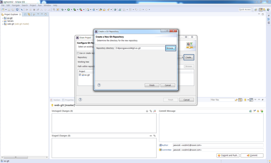
Task: Toggle the column layout icon in Git Staging
Action: pos(251,100)
